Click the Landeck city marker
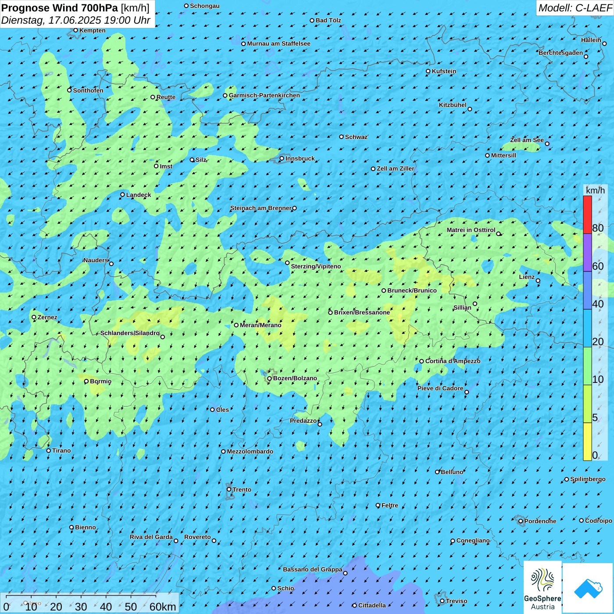Image resolution: width=614 pixels, height=614 pixels. point(123,195)
